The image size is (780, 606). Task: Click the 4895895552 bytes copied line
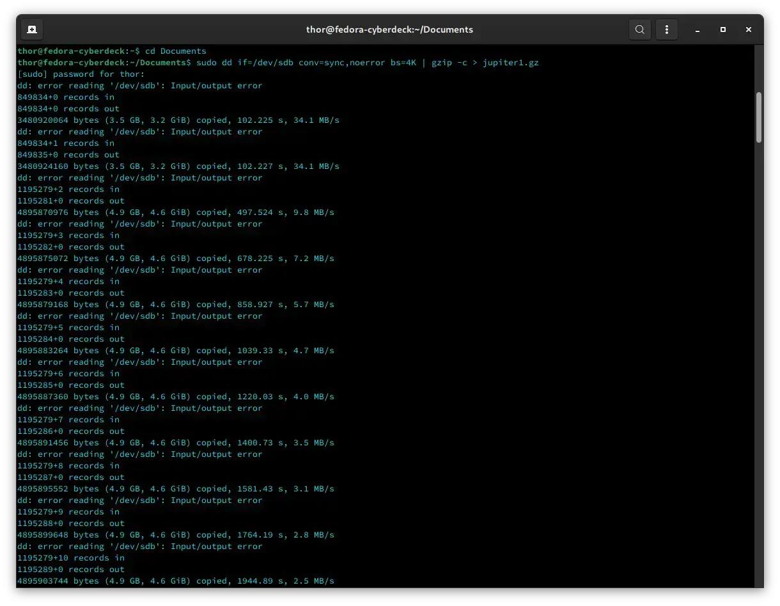click(176, 488)
